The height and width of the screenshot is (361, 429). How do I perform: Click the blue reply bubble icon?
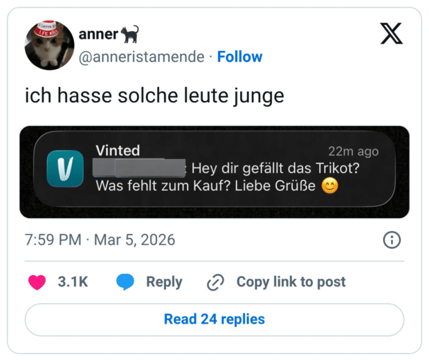click(125, 282)
